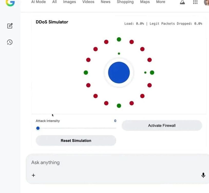Image resolution: width=209 pixels, height=193 pixels.
Task: Click the Attack Intensity value 0
Action: 115,121
